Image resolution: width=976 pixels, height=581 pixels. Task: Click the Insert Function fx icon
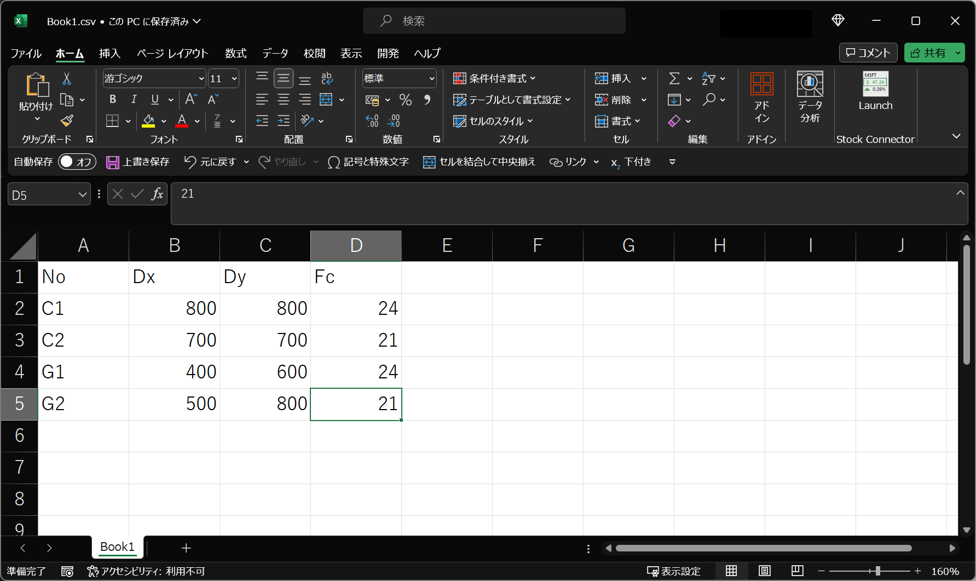point(157,194)
